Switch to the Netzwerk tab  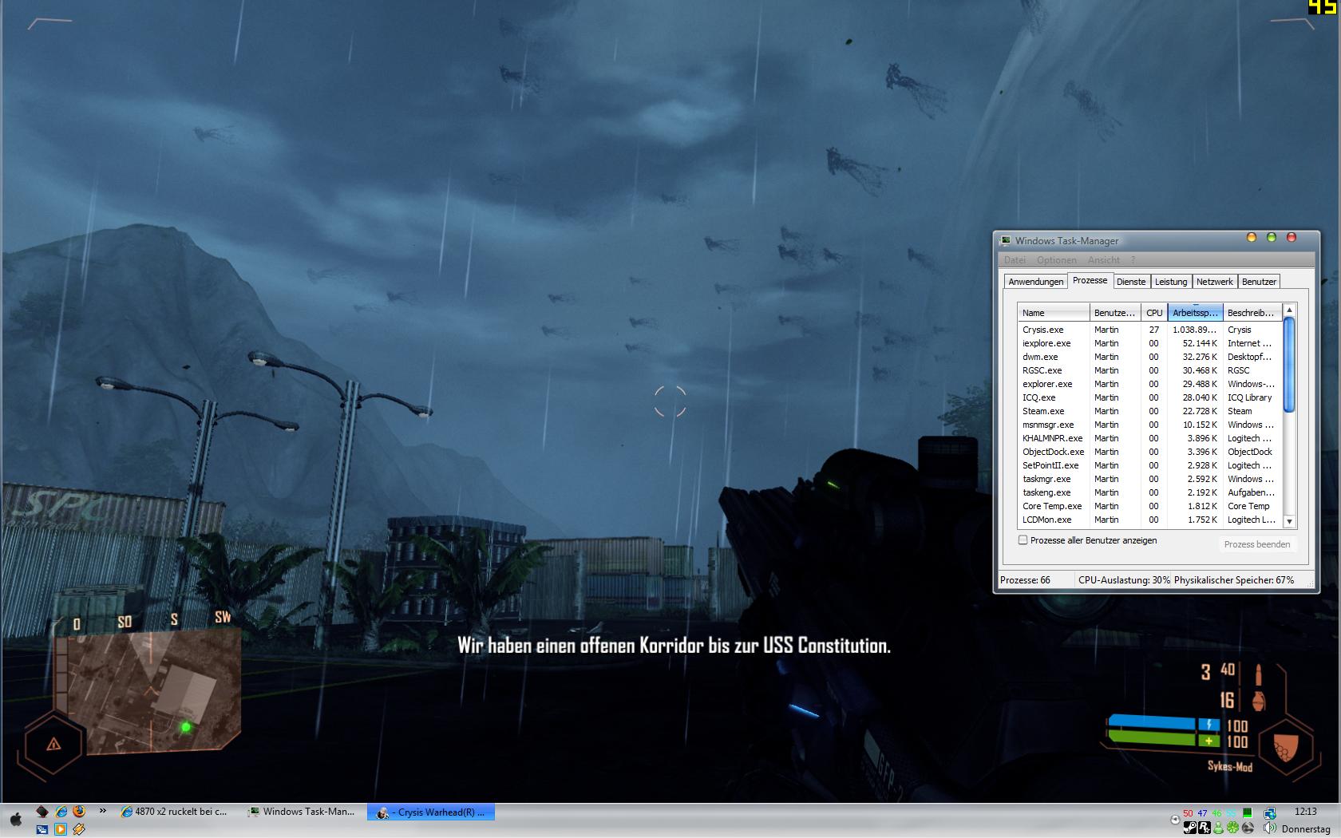pyautogui.click(x=1214, y=282)
